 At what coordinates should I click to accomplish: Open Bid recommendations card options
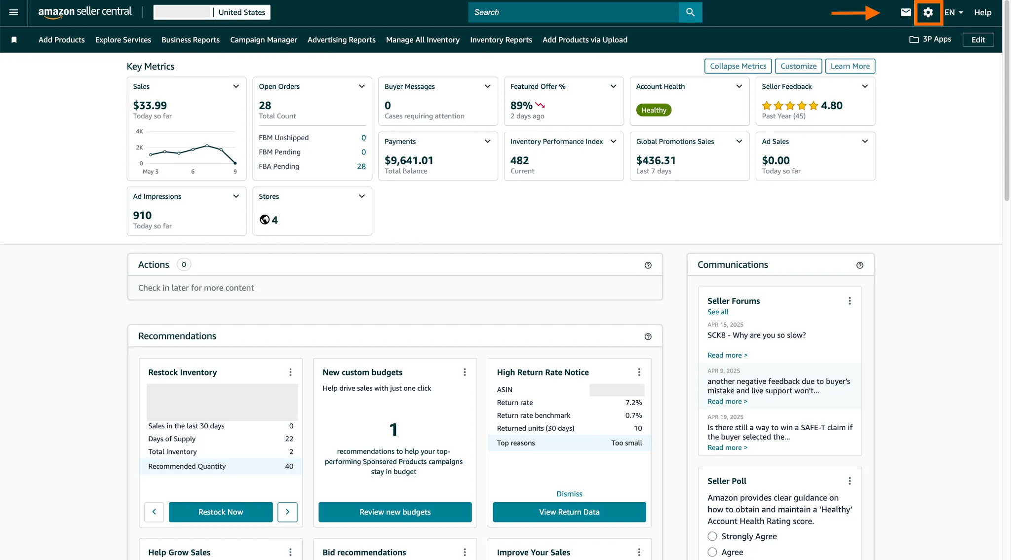point(465,552)
